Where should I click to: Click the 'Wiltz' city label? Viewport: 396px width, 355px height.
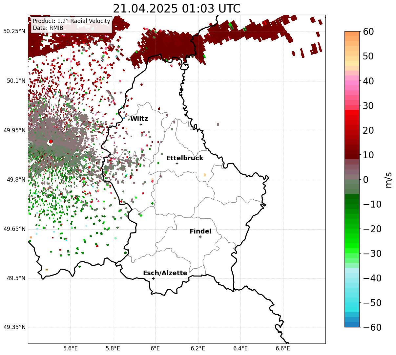coord(139,119)
